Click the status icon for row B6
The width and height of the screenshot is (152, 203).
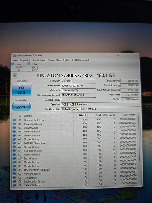coord(14,166)
